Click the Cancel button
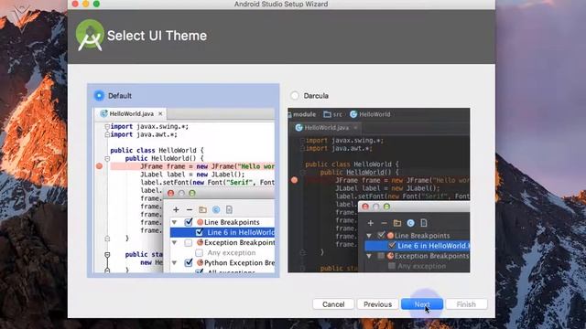The image size is (586, 329). (x=333, y=304)
